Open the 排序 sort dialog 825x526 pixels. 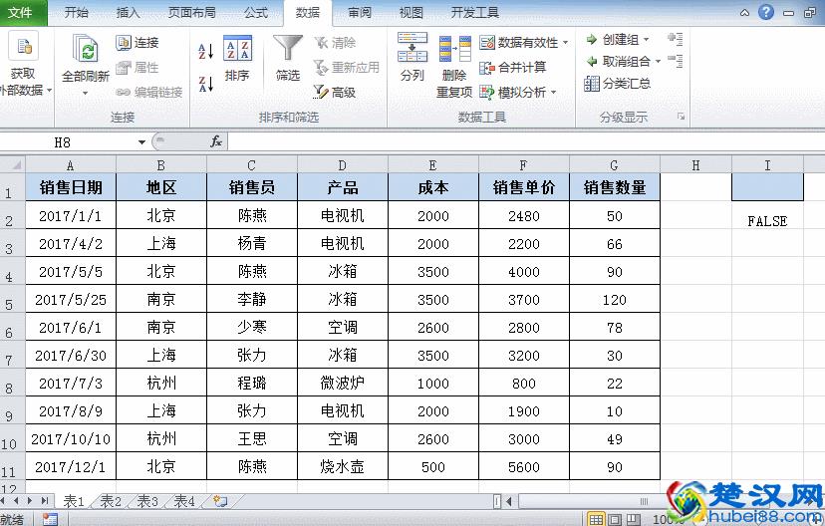tap(237, 58)
